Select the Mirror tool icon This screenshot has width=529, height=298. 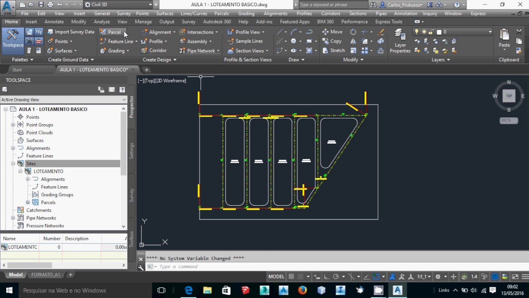point(353,41)
